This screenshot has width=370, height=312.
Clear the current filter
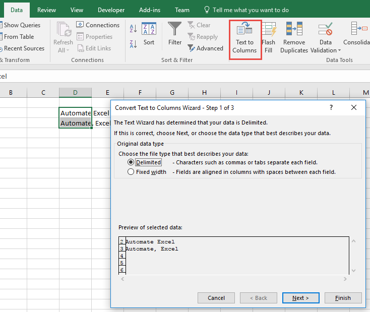pos(199,25)
